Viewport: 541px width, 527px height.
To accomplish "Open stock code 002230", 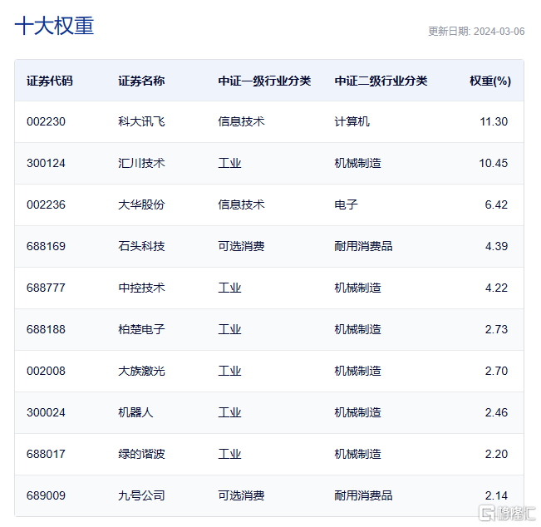I will 46,122.
